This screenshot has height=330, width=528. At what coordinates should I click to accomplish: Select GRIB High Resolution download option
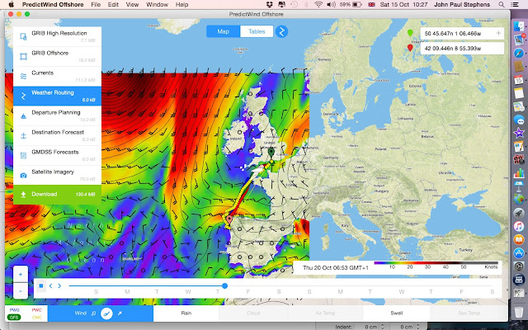pyautogui.click(x=57, y=36)
